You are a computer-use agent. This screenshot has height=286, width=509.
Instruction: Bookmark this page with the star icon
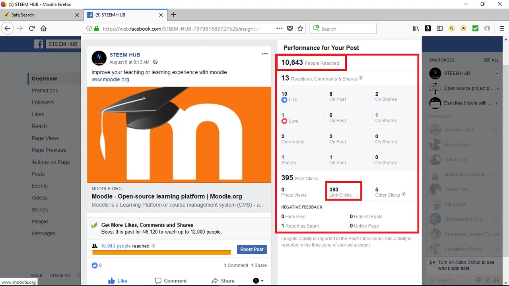pos(300,29)
